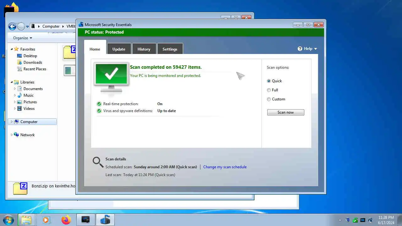Click the 'Last scan: Today at 11:24 PM' text

[140, 175]
